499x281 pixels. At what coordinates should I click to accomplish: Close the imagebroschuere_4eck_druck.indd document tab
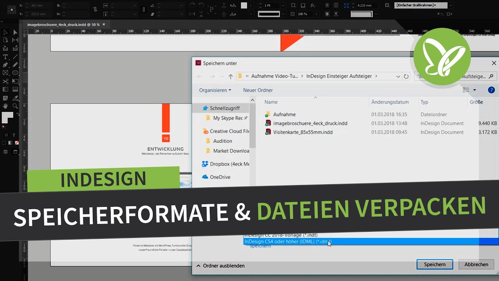point(103,25)
